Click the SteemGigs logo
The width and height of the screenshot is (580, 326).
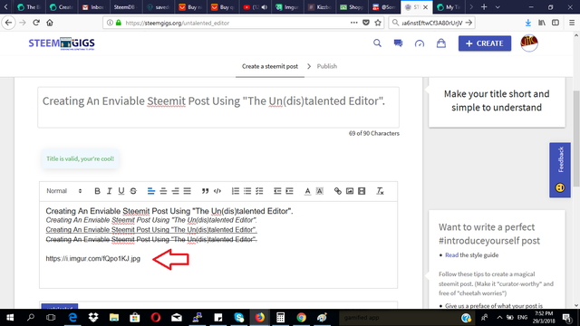coord(62,43)
